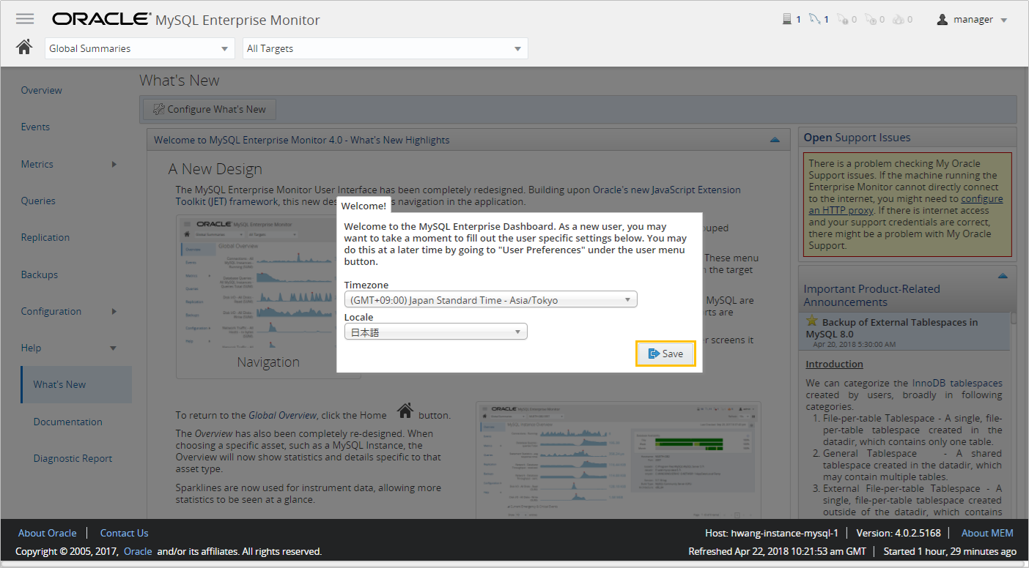The image size is (1029, 568).
Task: Click the A New Design heading
Action: [215, 169]
